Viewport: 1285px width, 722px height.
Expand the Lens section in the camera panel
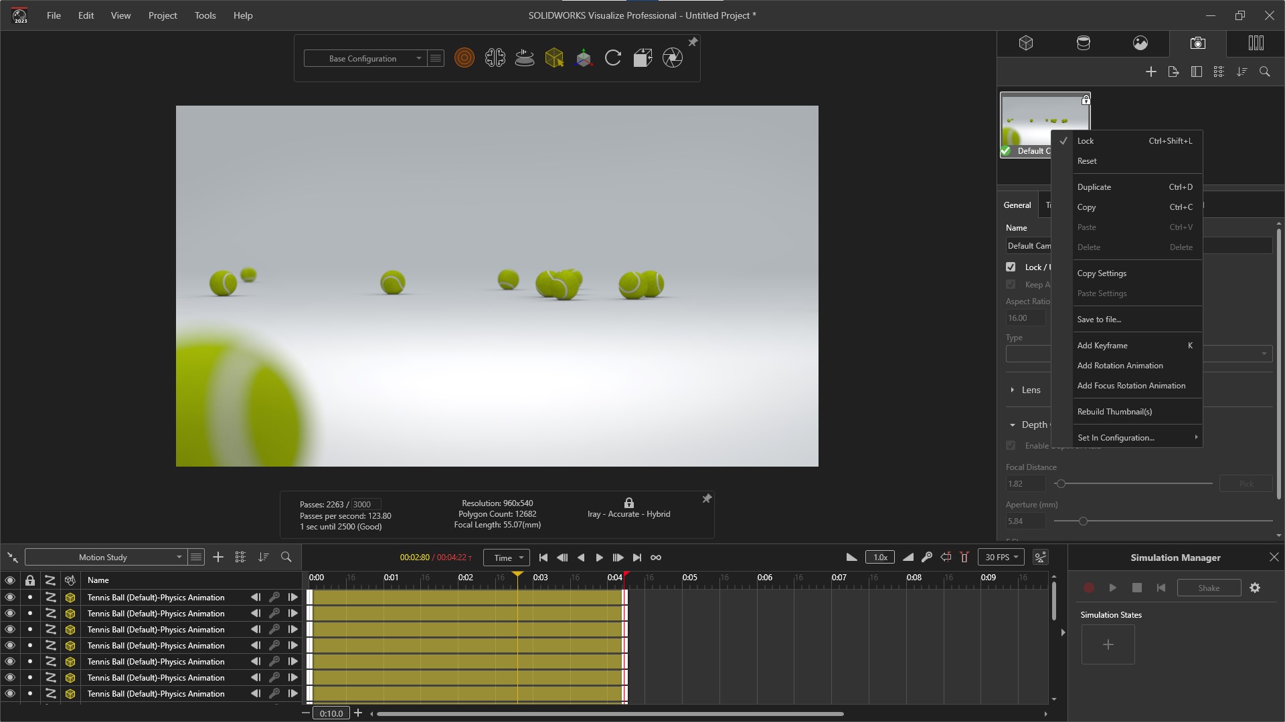1013,390
